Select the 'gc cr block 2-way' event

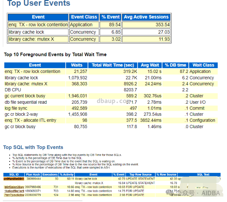(x=21, y=114)
